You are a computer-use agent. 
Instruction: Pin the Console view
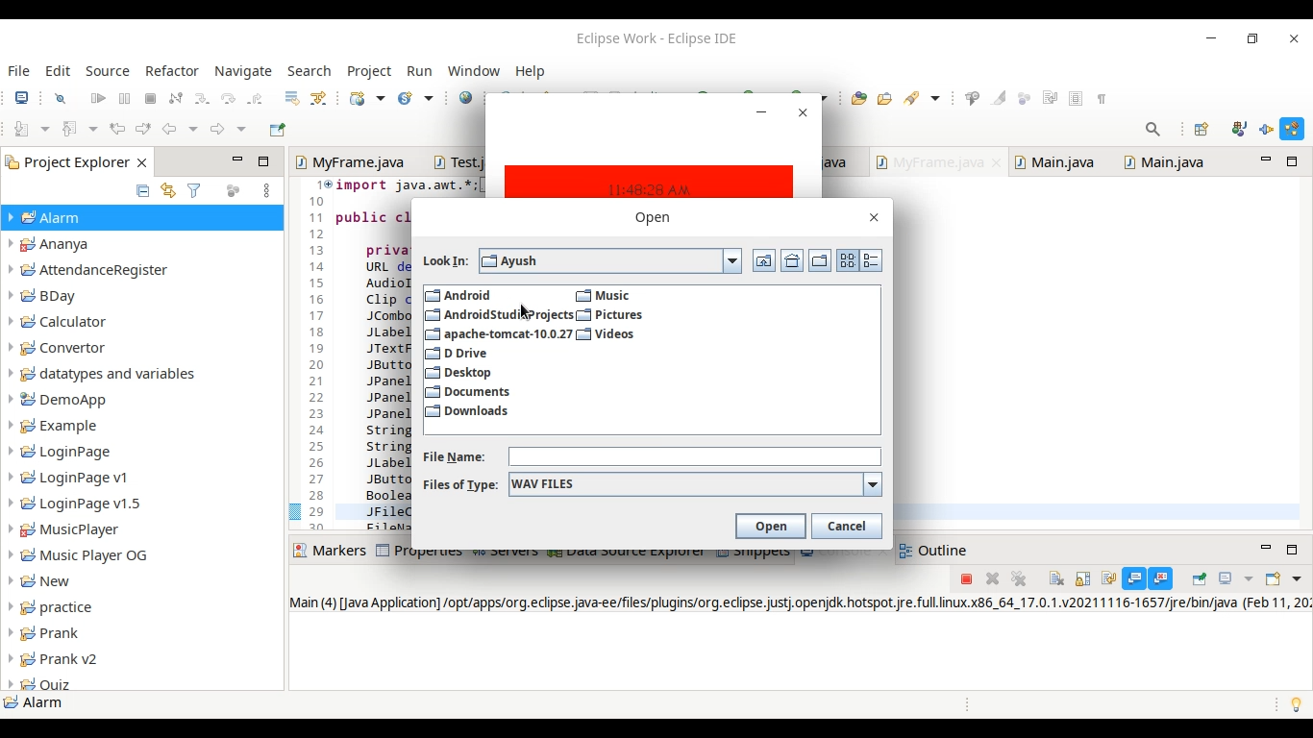coord(1199,578)
